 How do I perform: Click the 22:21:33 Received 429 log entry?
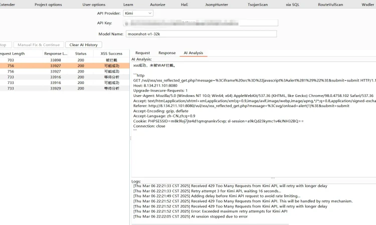pos(230,186)
